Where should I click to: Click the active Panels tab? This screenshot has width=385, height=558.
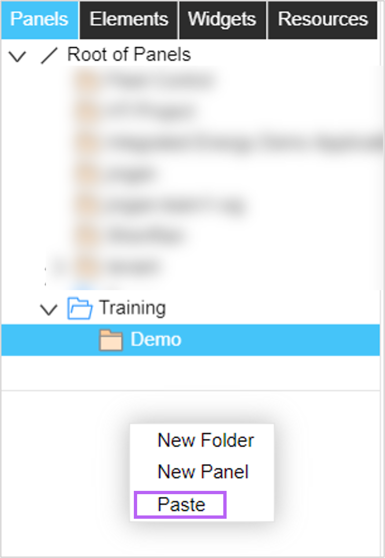(x=40, y=20)
